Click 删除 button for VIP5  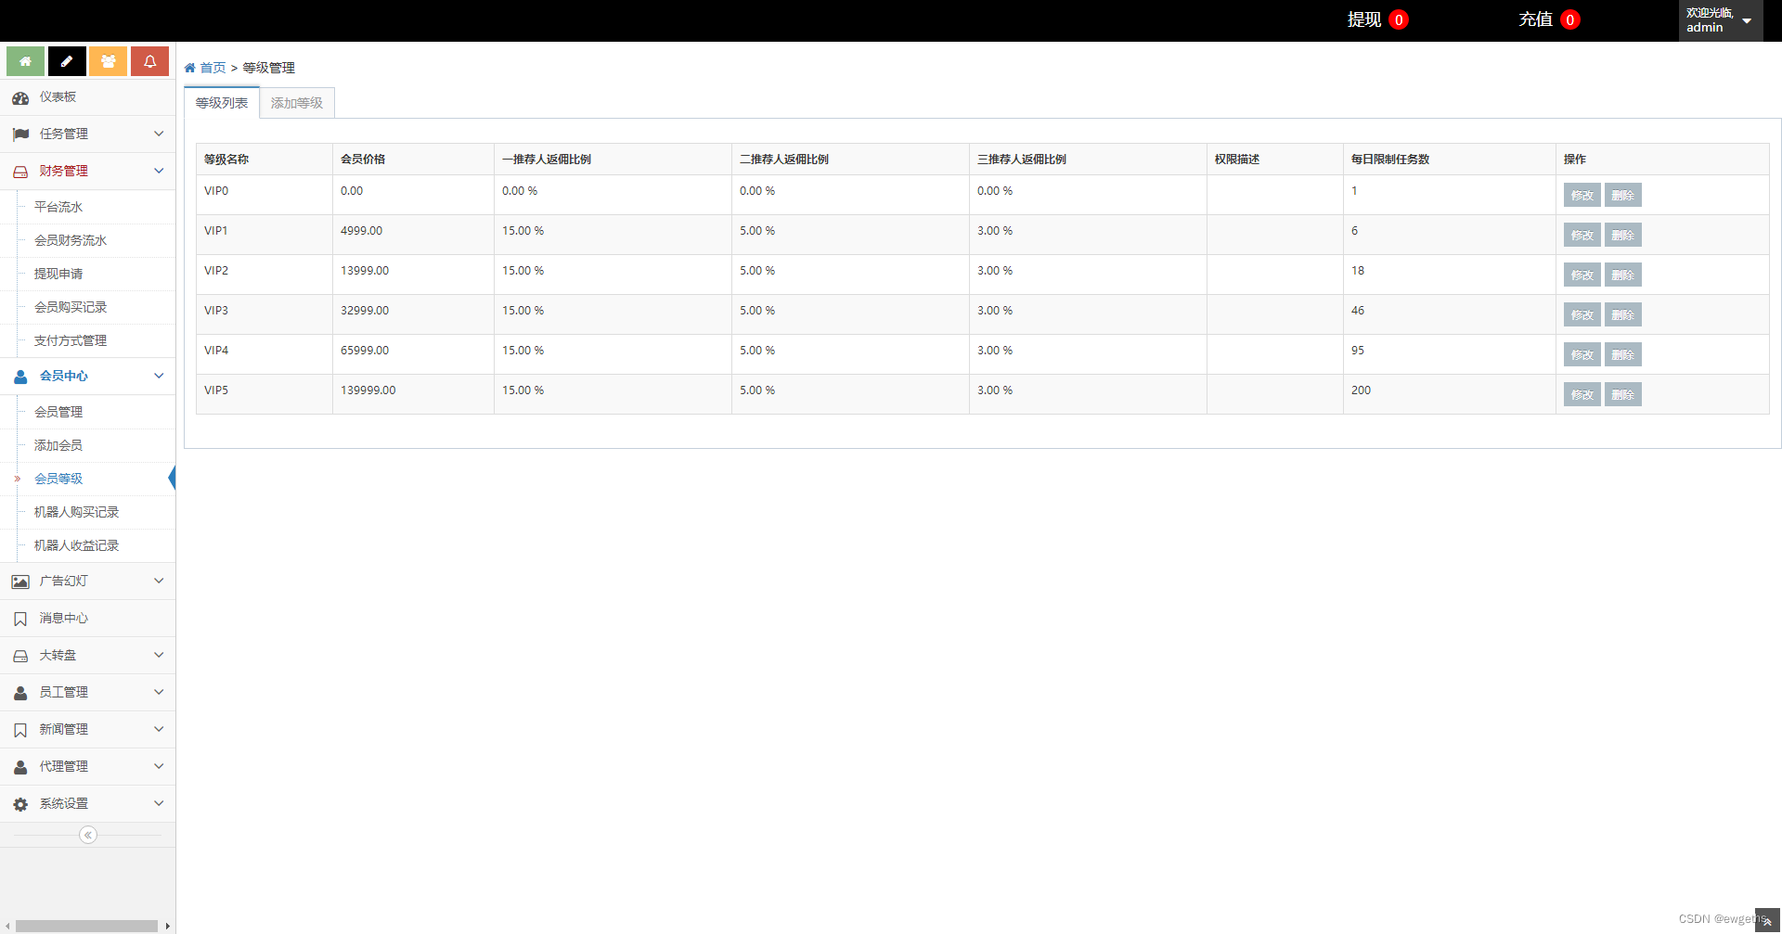pyautogui.click(x=1623, y=394)
